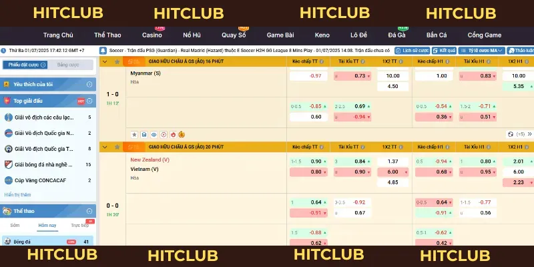Pick New Zealand handicap odds 0.90
The image size is (534, 267).
(x=308, y=162)
